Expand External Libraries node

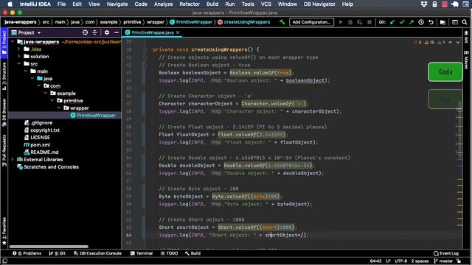click(x=13, y=160)
